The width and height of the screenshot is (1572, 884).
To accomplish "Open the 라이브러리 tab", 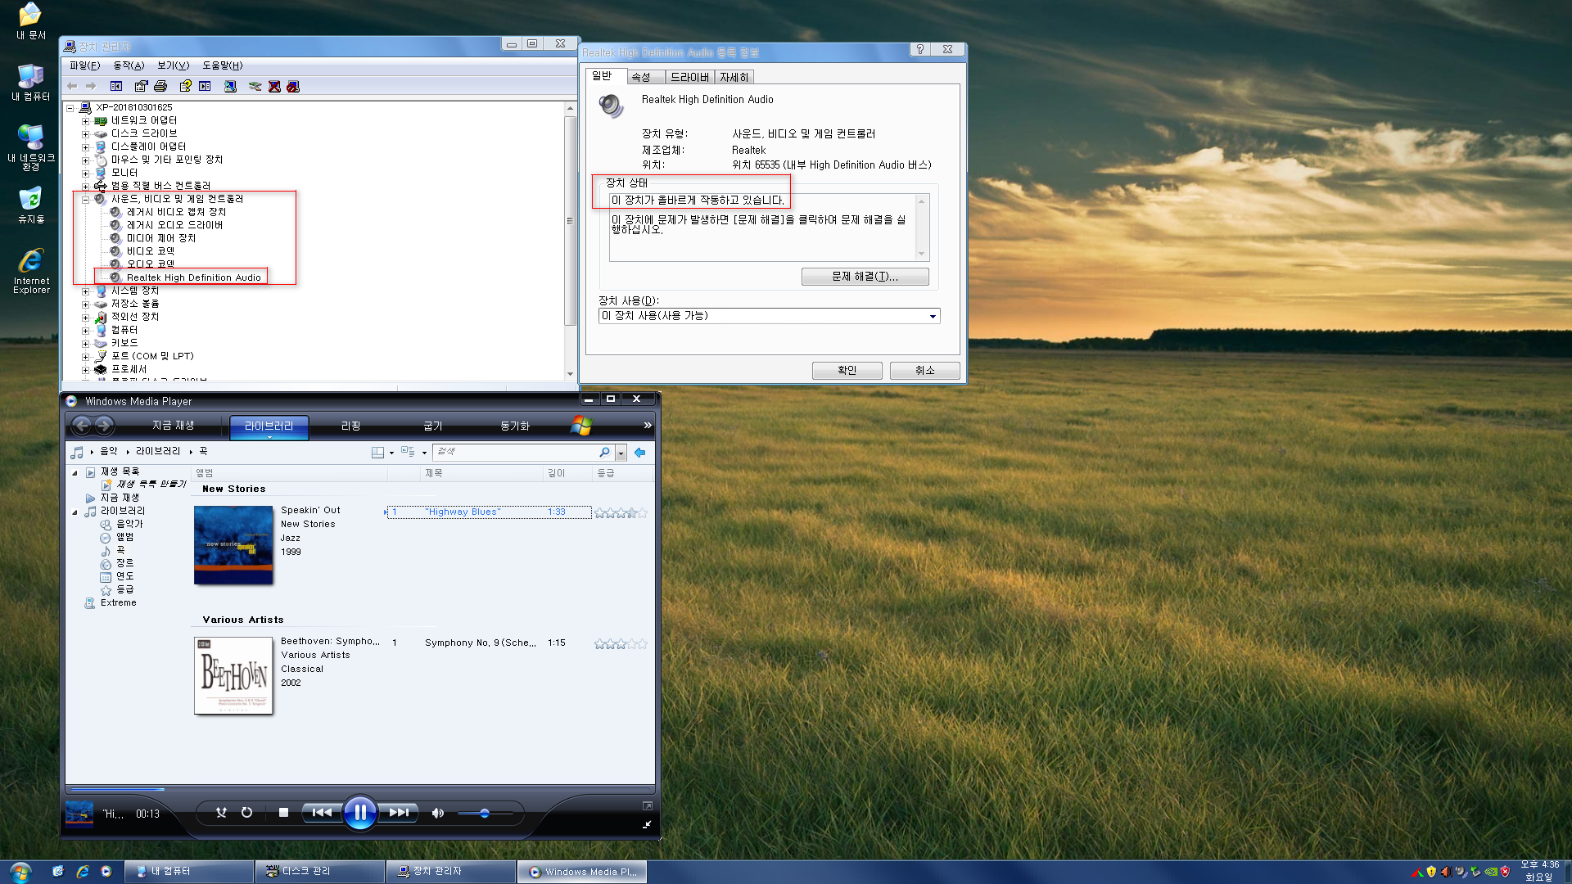I will [269, 426].
